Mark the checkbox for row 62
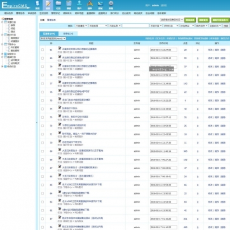This screenshot has width=230, height=230. tap(43, 210)
